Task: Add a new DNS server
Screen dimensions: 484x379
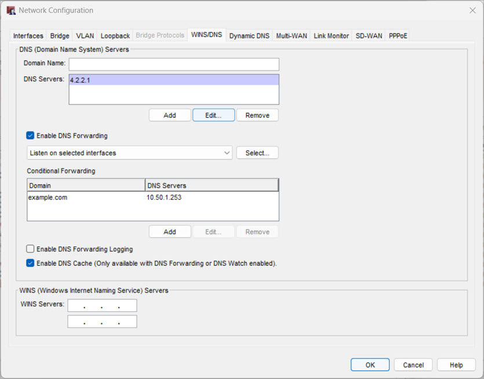Action: click(x=170, y=115)
